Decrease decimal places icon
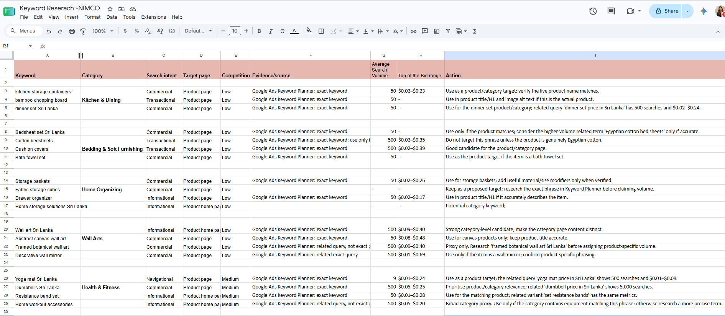Viewport: 725px width, 316px height. [148, 31]
